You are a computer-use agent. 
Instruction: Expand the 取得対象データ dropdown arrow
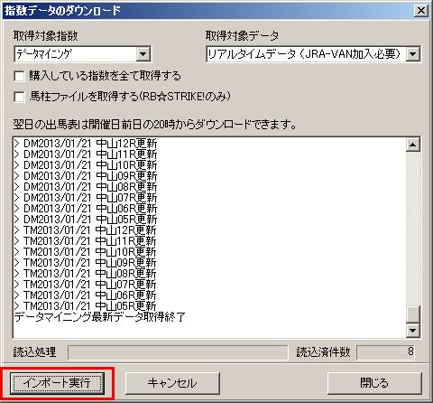[413, 54]
